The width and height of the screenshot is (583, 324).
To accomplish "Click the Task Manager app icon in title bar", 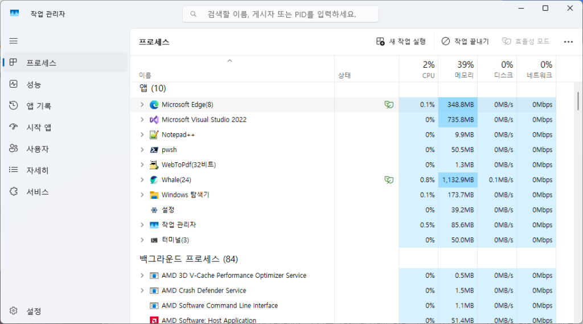I will (x=14, y=14).
